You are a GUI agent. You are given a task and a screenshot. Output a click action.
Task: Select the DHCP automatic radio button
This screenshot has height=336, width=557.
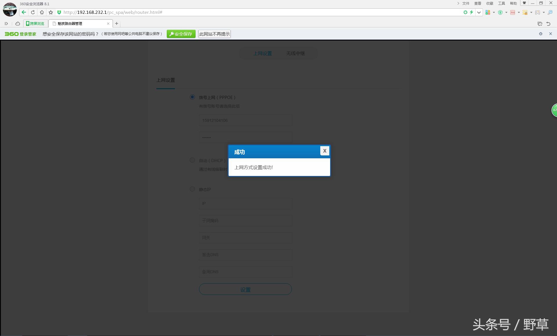pos(192,160)
